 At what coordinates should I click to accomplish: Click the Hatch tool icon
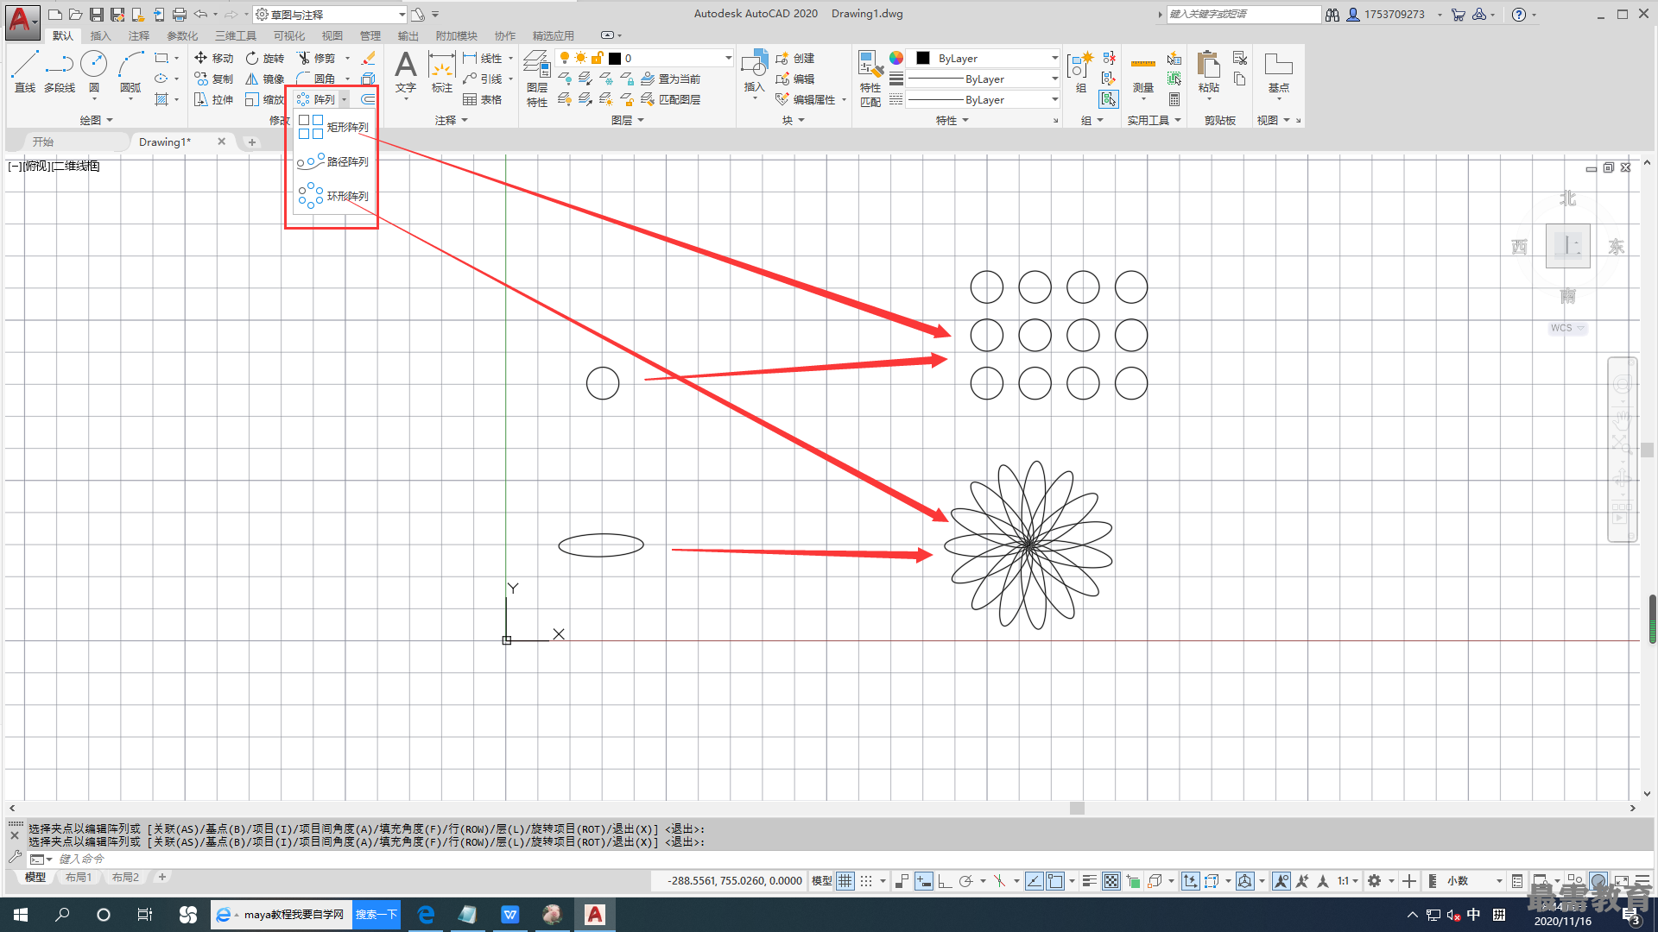coord(161,99)
